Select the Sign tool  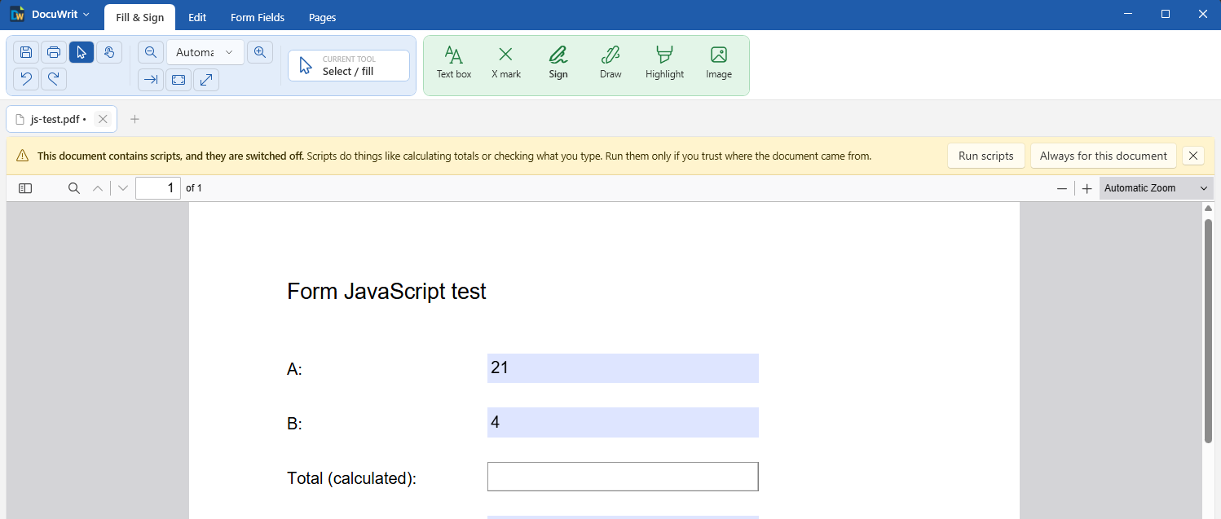click(558, 64)
